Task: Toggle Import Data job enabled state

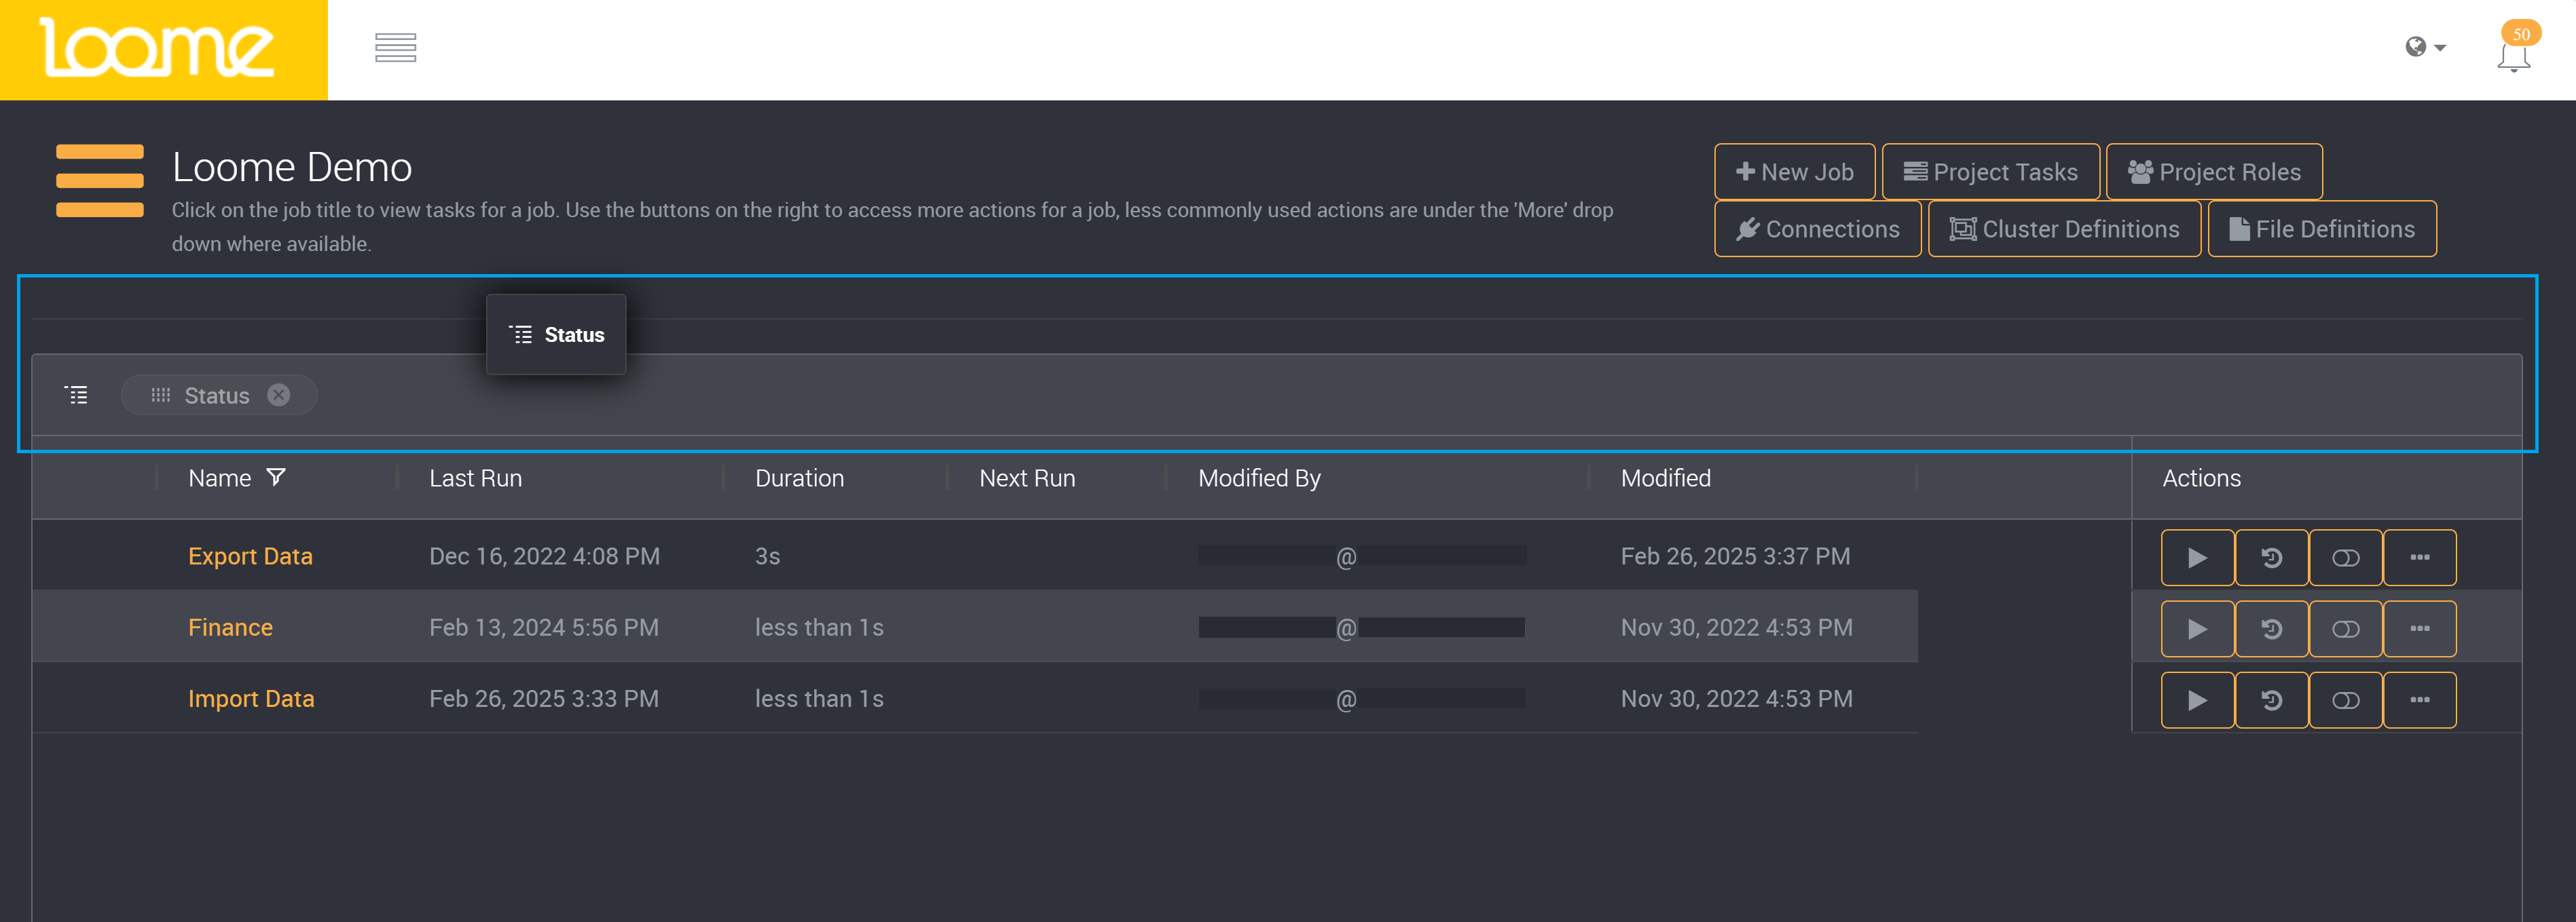Action: point(2345,700)
